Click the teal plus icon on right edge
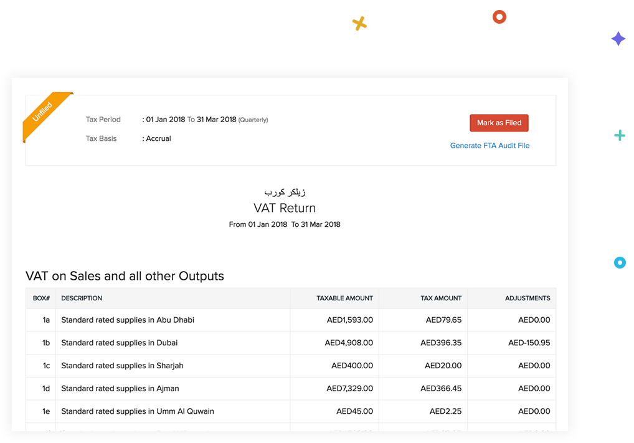Screen dimensions: 634x443 tap(620, 135)
